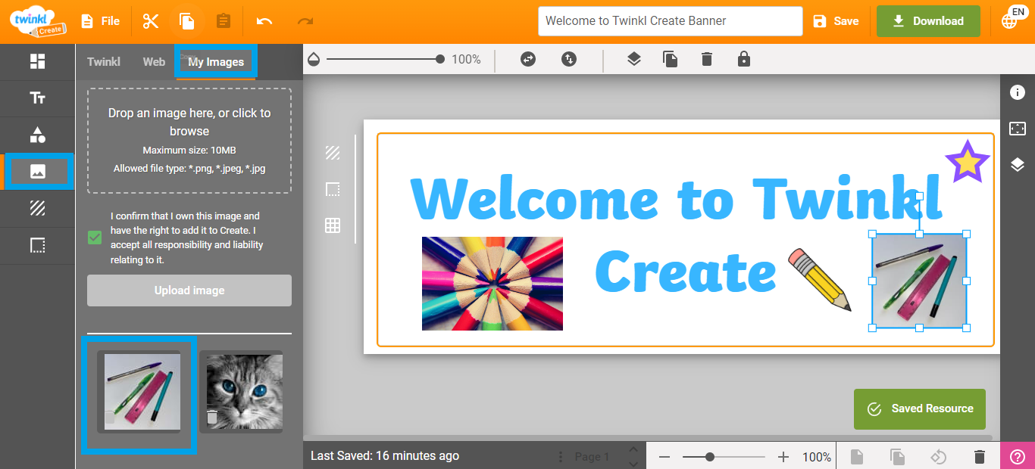Duplicate the selected pens image
Image resolution: width=1035 pixels, height=469 pixels.
coord(671,58)
